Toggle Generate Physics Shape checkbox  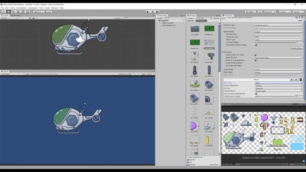point(256,45)
